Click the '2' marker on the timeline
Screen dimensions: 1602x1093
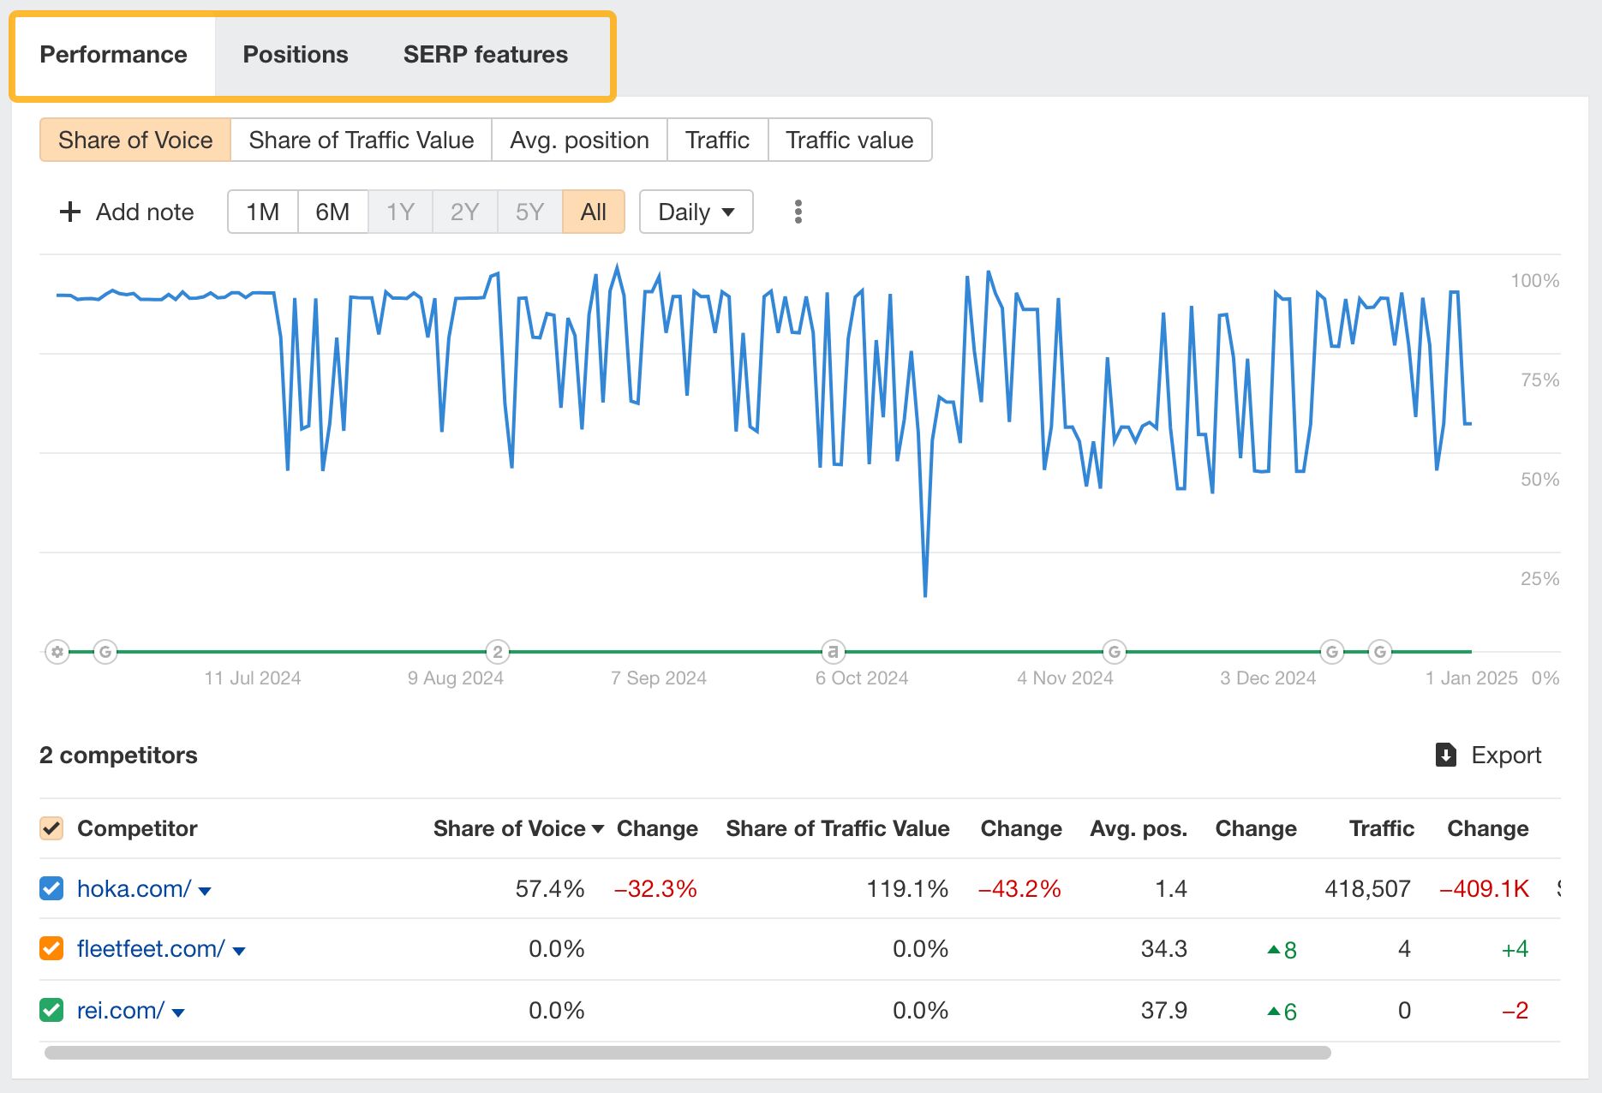click(498, 652)
